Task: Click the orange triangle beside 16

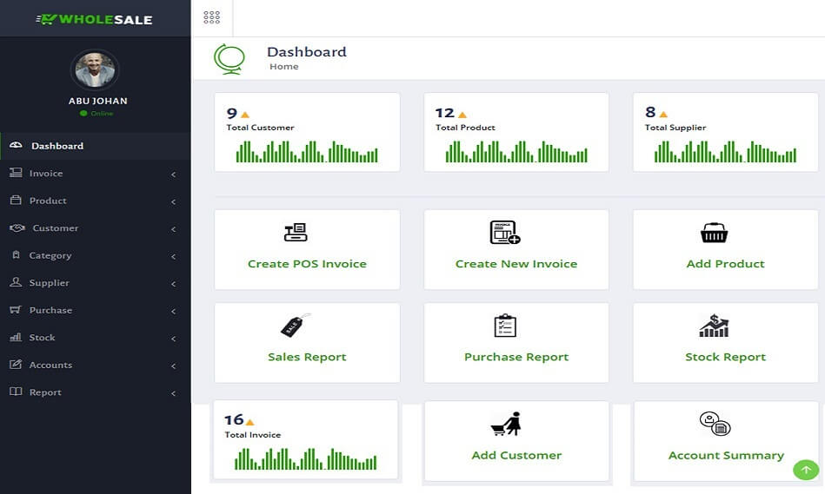Action: click(249, 421)
